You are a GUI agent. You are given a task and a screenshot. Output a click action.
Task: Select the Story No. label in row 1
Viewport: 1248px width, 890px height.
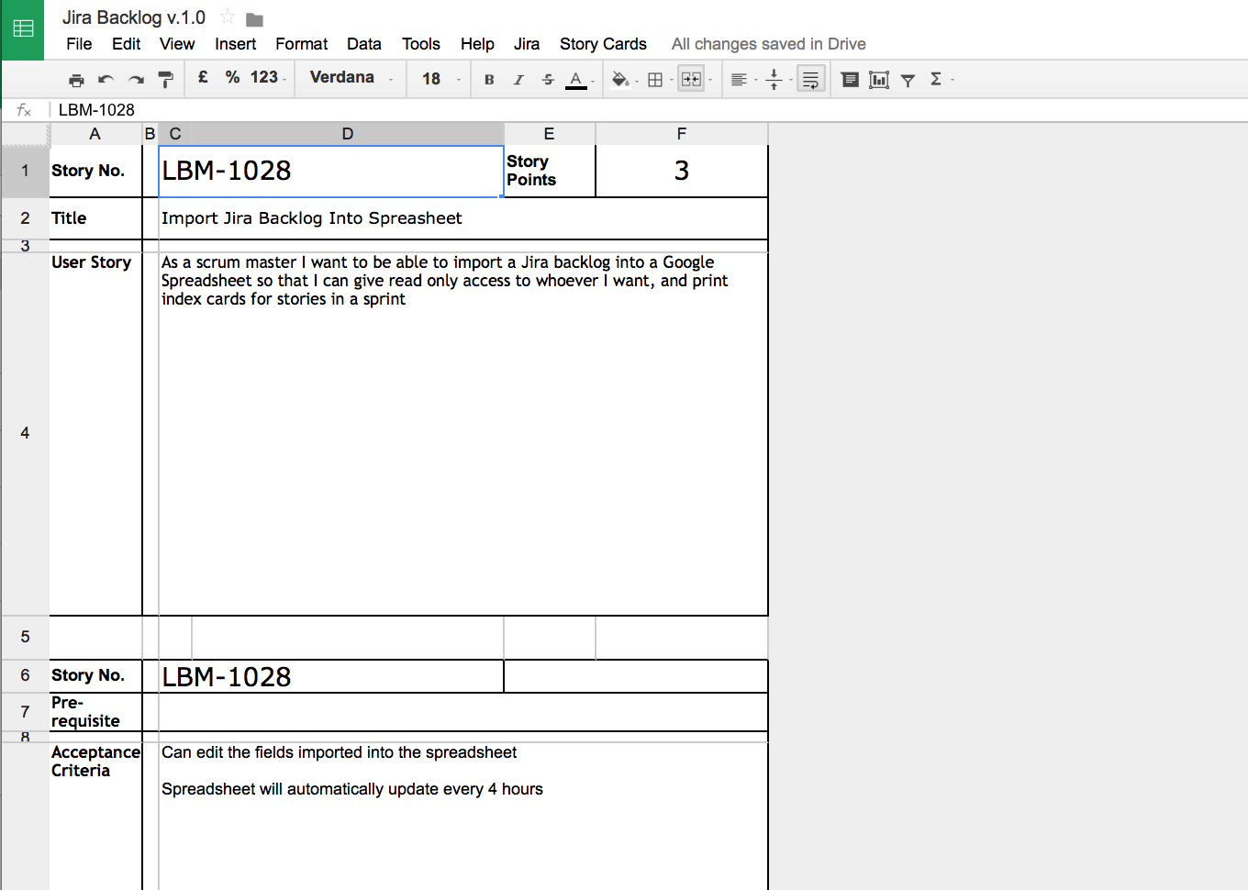pyautogui.click(x=95, y=171)
